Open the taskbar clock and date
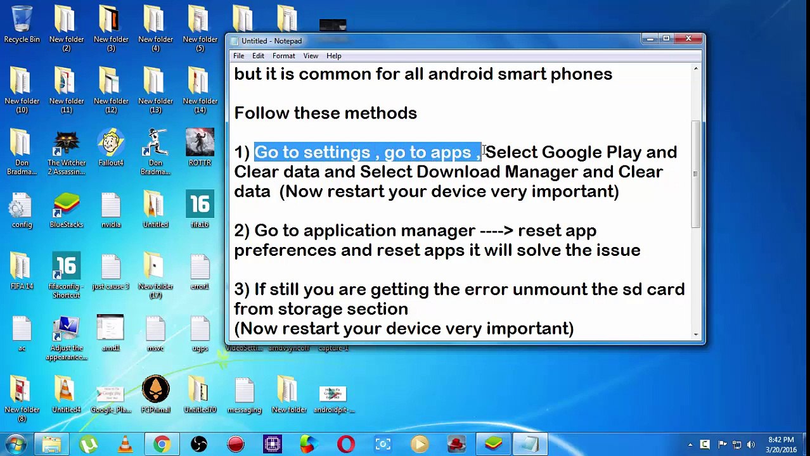 (x=781, y=445)
